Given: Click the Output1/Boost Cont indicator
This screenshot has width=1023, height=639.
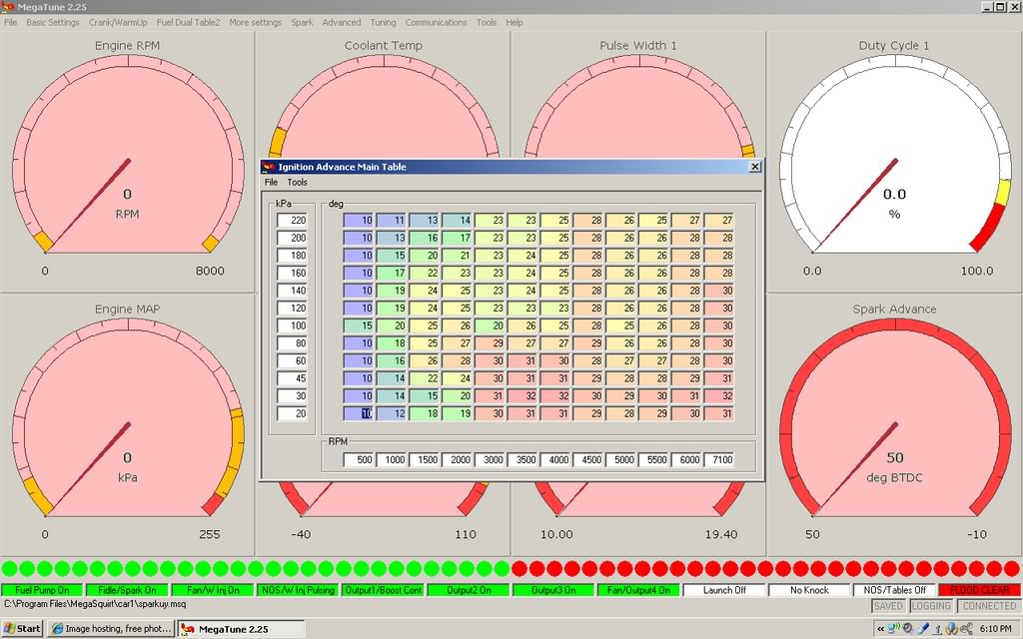Looking at the screenshot, I should pos(383,590).
